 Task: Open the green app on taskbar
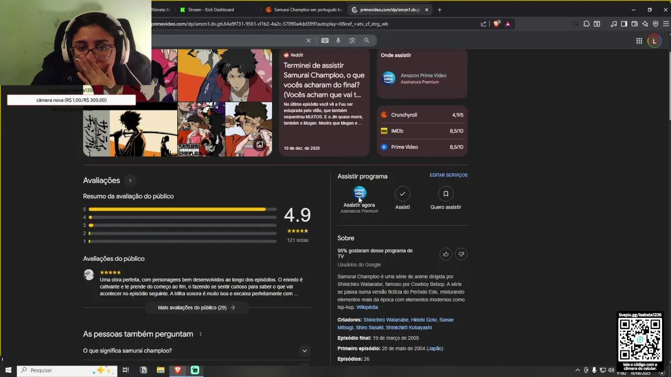pos(195,370)
